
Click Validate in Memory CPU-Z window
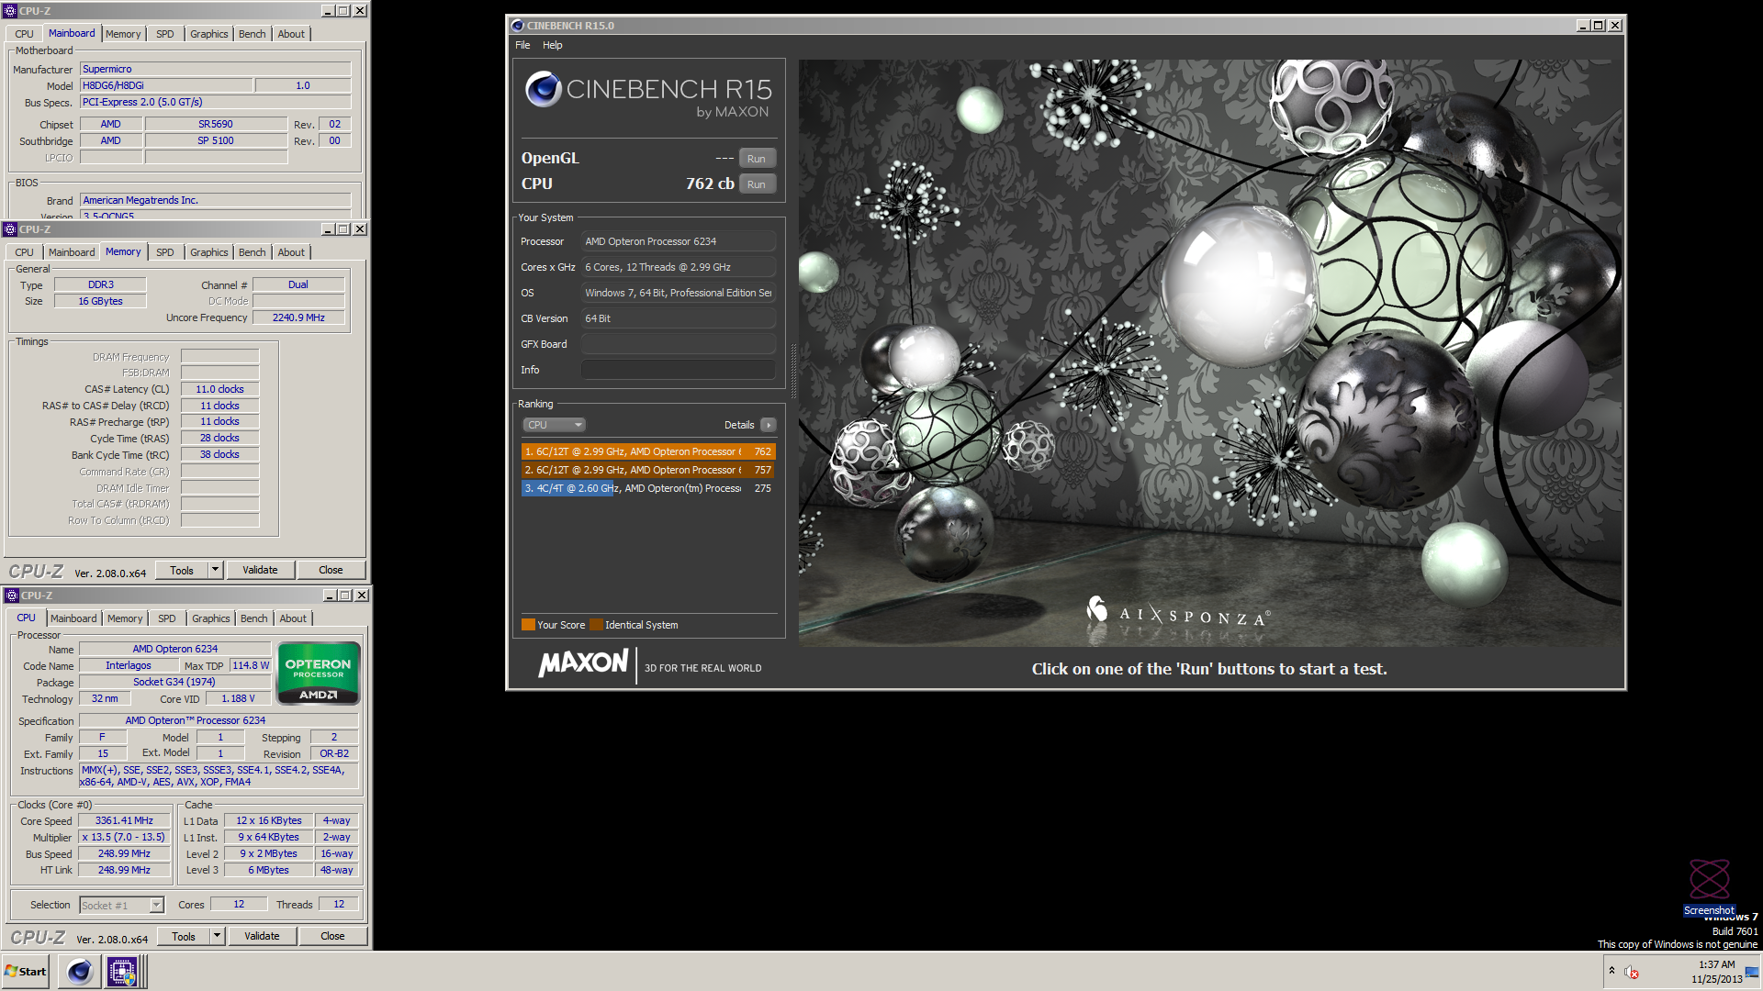pyautogui.click(x=260, y=571)
